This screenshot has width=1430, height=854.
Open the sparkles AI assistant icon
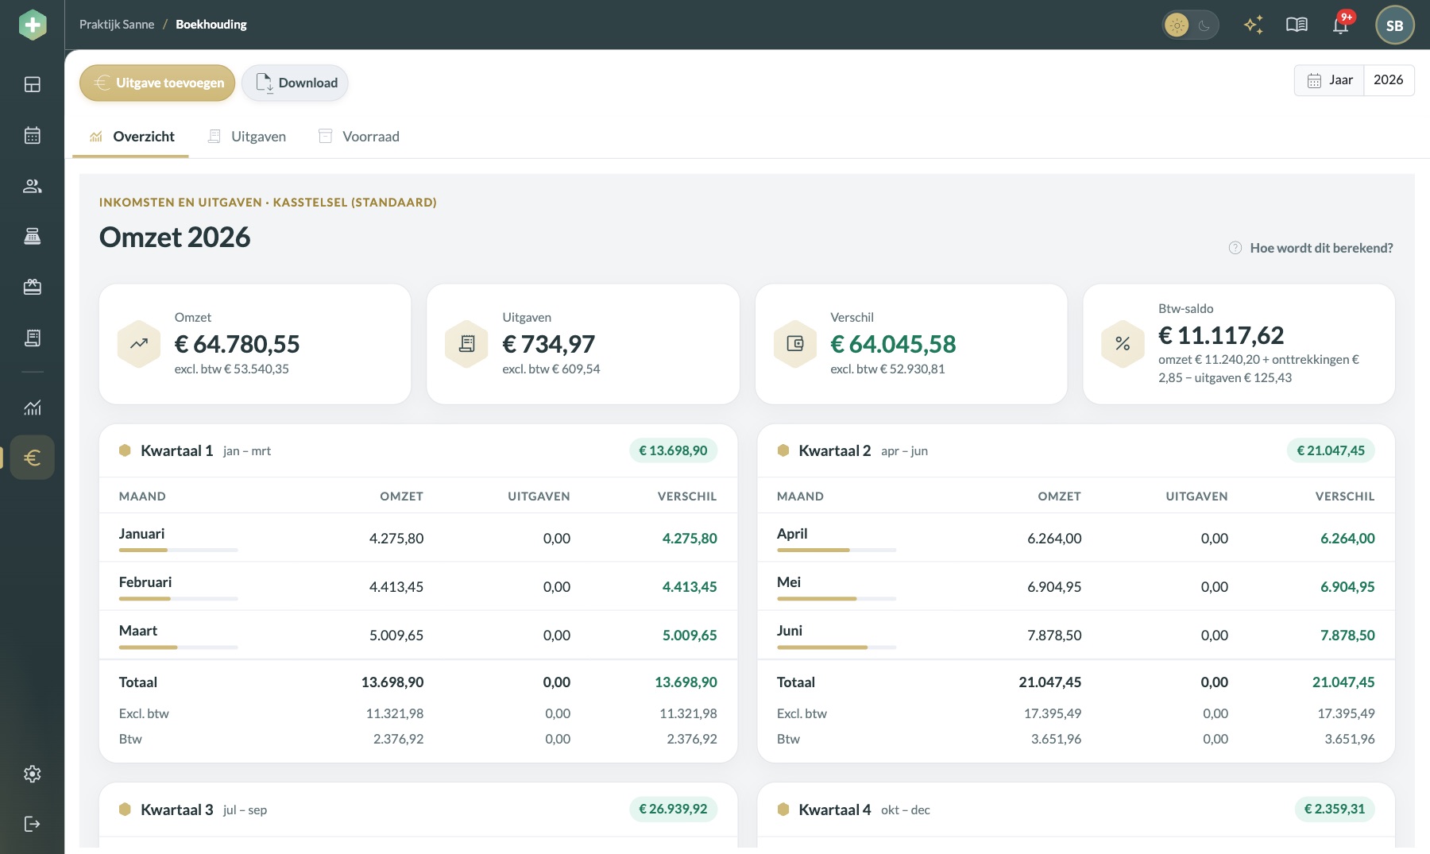coord(1254,25)
